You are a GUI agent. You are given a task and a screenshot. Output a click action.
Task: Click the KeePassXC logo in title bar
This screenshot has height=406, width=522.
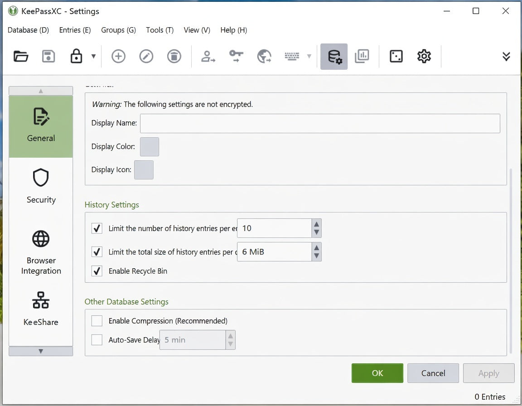tap(13, 11)
